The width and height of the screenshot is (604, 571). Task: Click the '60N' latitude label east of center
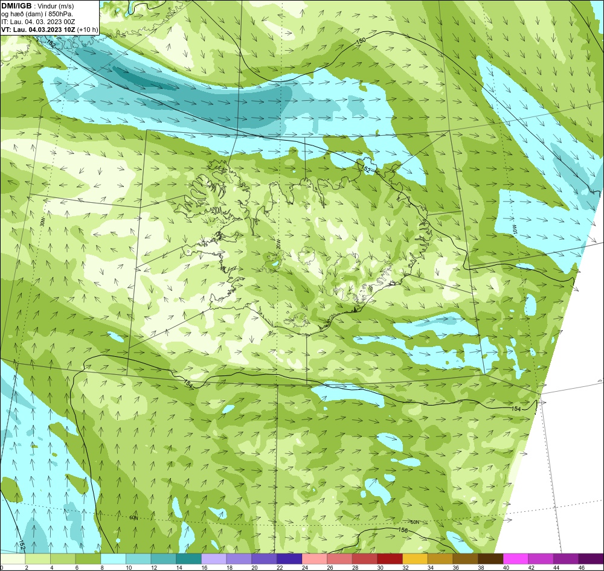pyautogui.click(x=414, y=522)
